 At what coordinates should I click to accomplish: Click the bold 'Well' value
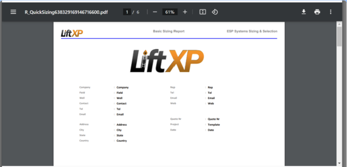click(x=119, y=98)
